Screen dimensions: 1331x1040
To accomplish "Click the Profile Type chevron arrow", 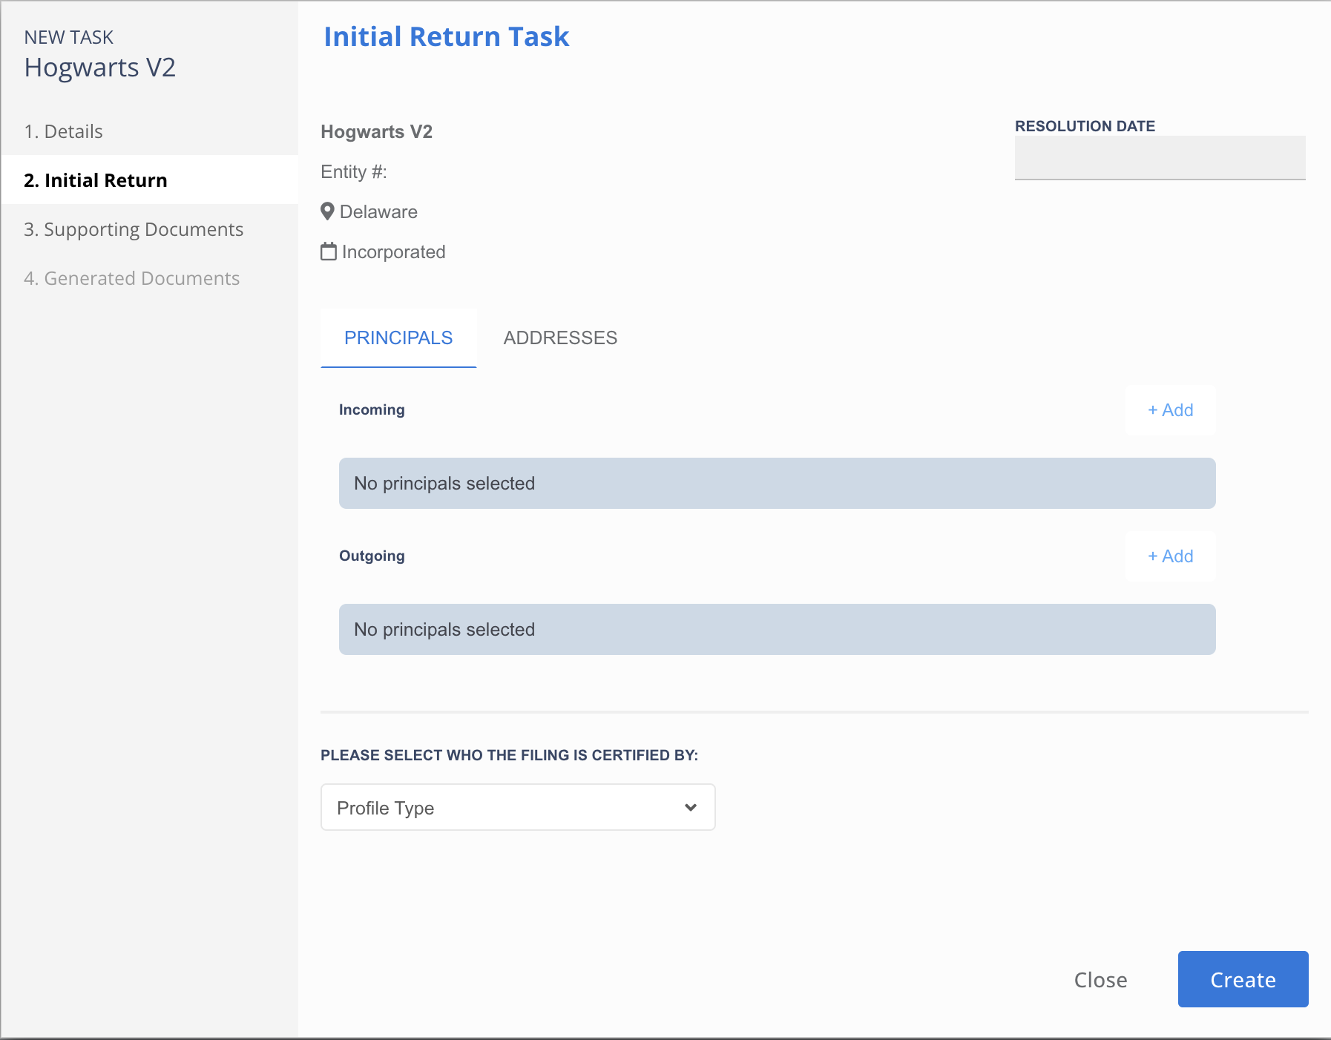I will pyautogui.click(x=691, y=807).
